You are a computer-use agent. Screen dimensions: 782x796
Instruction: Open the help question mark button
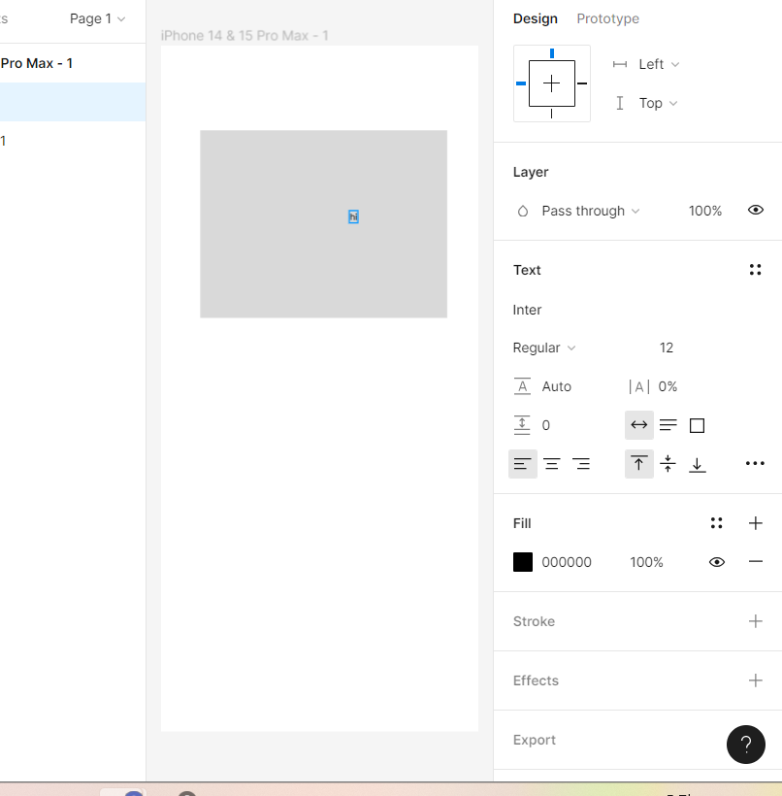tap(746, 745)
